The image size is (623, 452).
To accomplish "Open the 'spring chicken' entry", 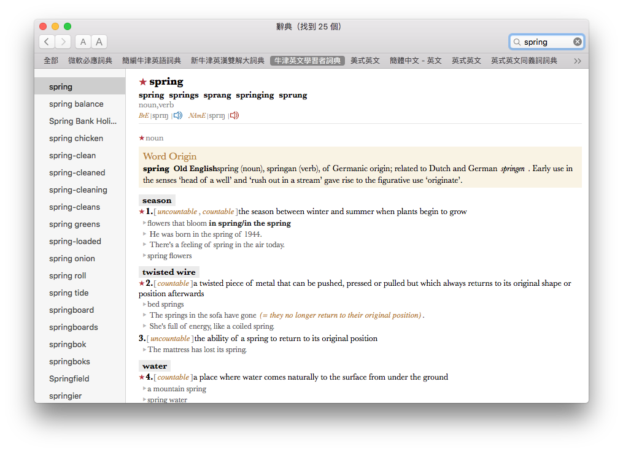I will point(80,138).
